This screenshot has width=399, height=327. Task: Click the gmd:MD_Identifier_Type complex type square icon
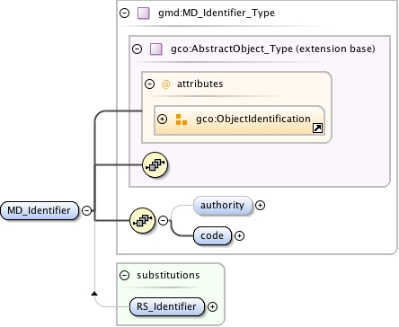coord(144,13)
